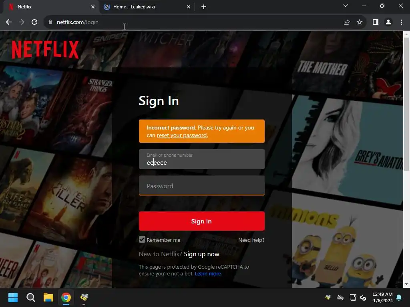Follow the reset your password link
Viewport: 410px width, 307px height.
pyautogui.click(x=182, y=135)
